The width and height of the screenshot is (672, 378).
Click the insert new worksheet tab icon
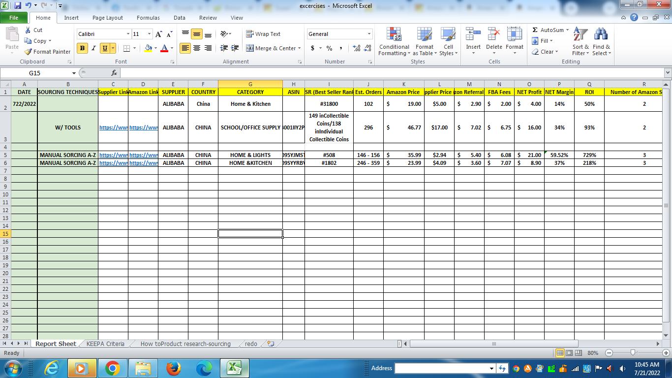[x=271, y=344]
